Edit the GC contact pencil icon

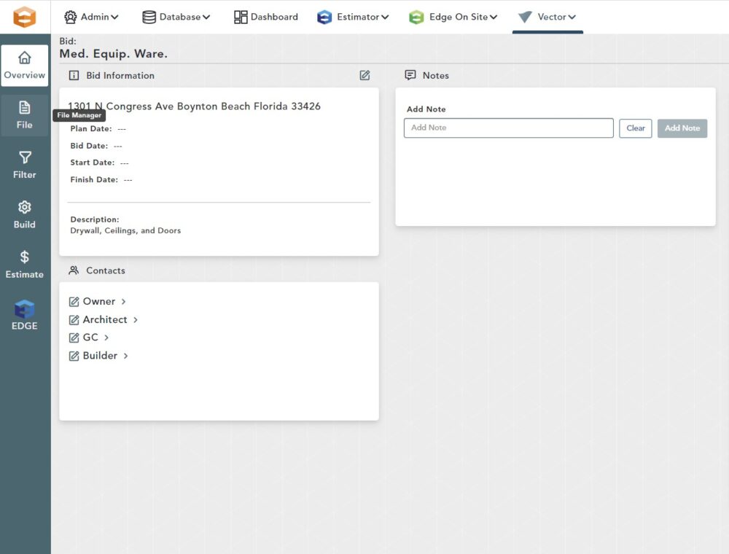(x=74, y=338)
